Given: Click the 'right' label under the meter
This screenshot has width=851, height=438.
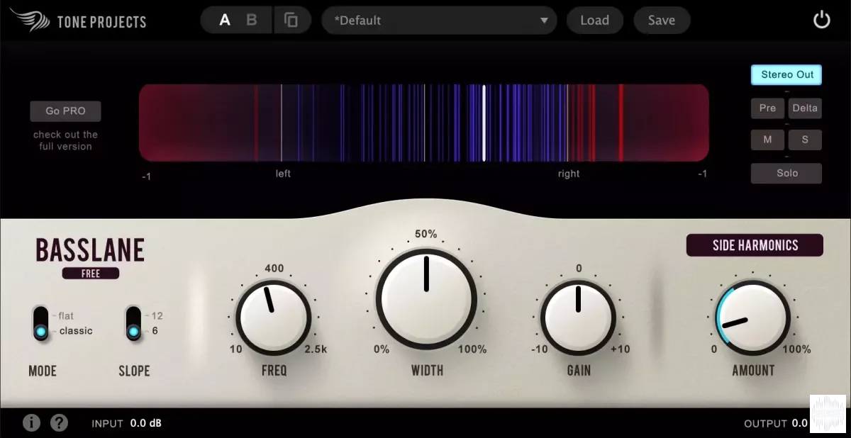Looking at the screenshot, I should [569, 173].
